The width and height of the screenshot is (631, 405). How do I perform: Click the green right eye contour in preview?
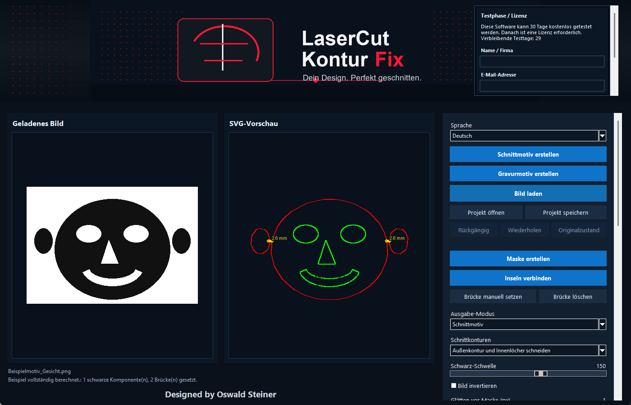tap(353, 234)
